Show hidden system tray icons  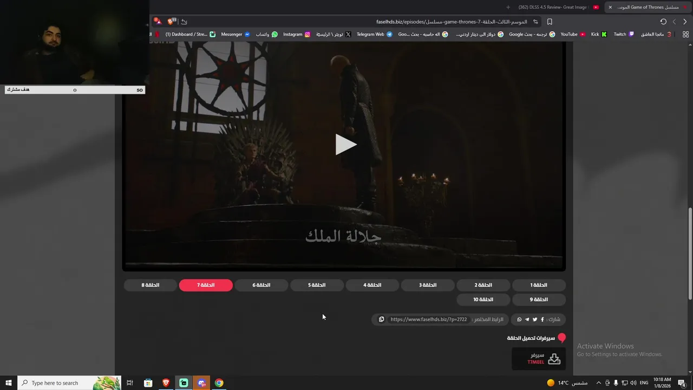pyautogui.click(x=598, y=383)
